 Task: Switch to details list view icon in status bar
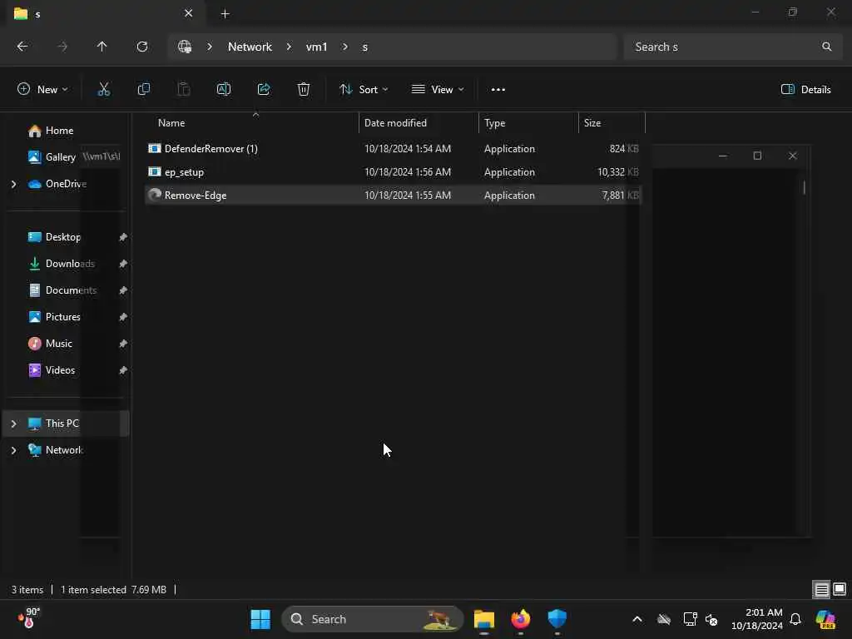pos(821,590)
